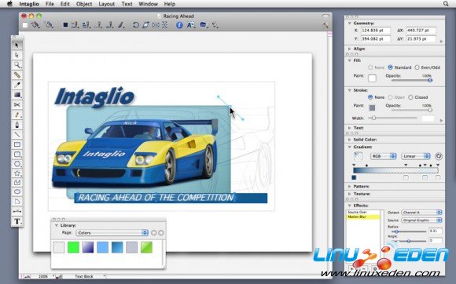Select the Ellipse tool
The height and width of the screenshot is (284, 456).
(17, 191)
